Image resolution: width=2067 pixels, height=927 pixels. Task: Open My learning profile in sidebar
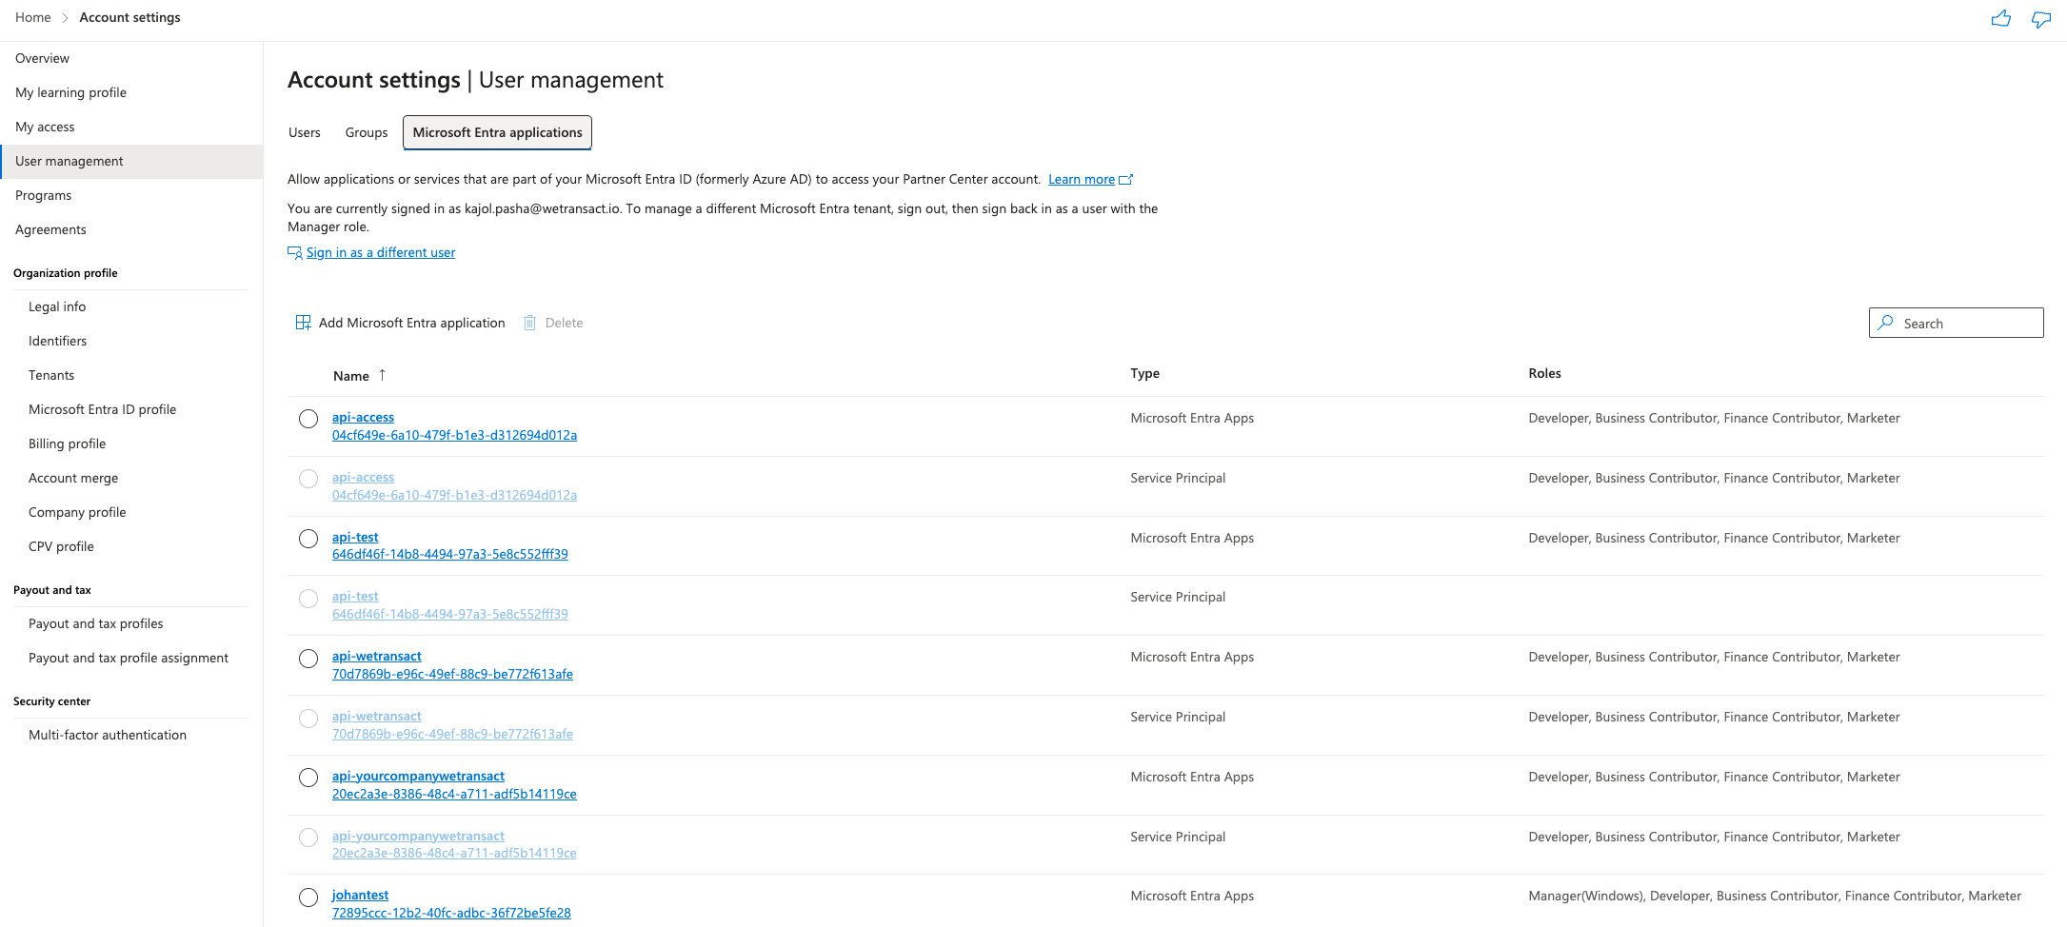[x=70, y=92]
